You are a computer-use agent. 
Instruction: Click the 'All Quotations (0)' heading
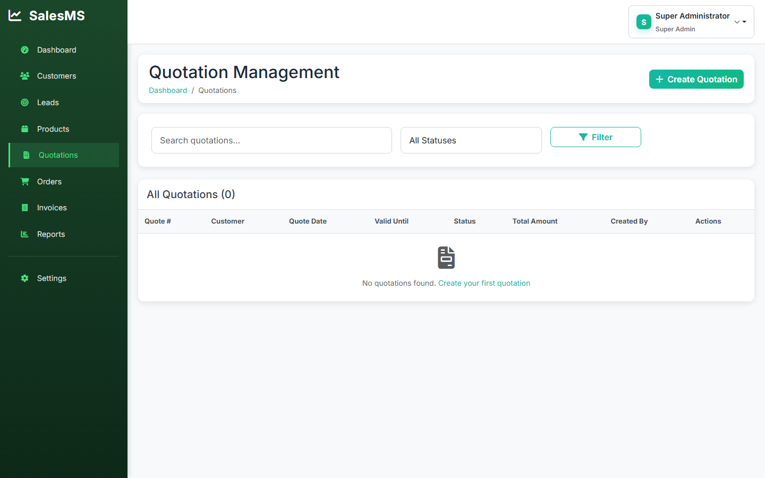[191, 194]
